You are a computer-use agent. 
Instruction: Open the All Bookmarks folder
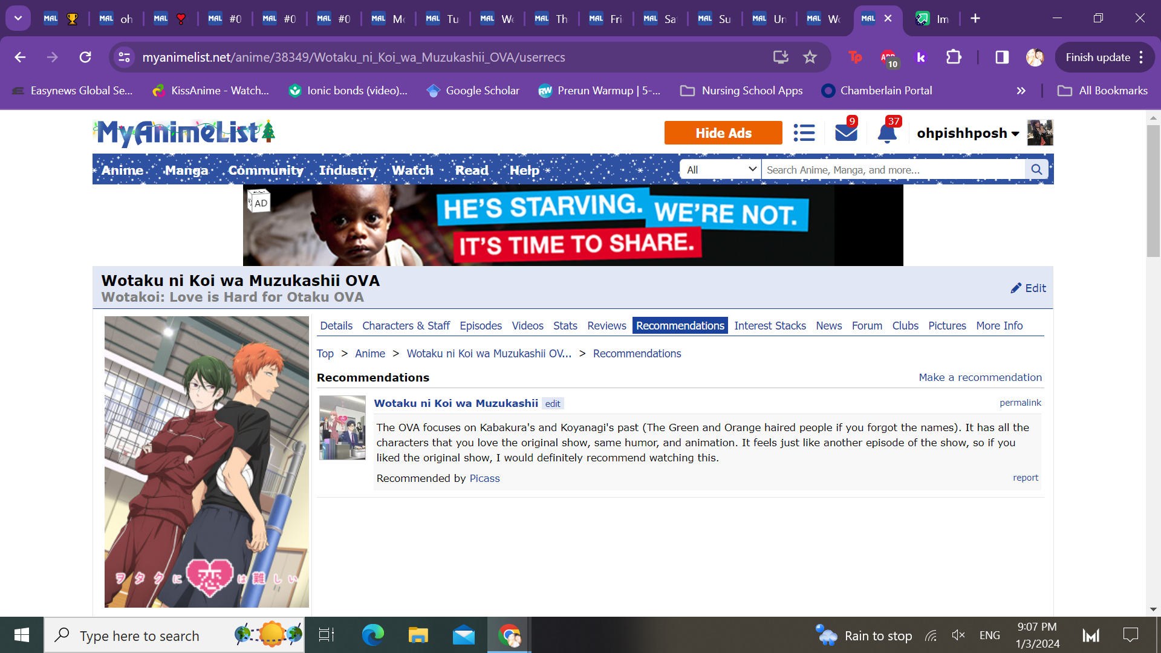click(x=1102, y=91)
